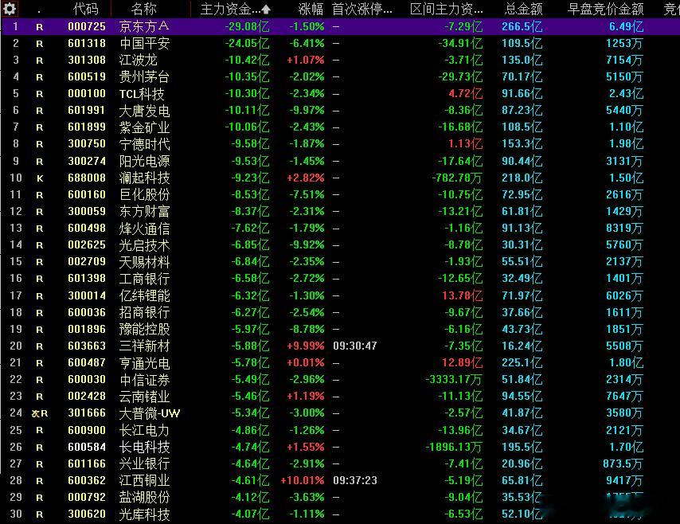Select stock 云南锗业
Viewport: 680px width, 524px height.
click(144, 396)
